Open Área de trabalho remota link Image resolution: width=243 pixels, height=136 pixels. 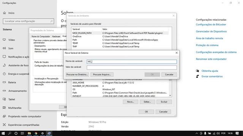[x=209, y=38]
